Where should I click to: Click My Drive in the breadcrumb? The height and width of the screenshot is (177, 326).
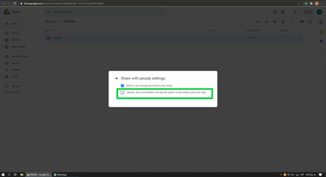click(x=51, y=22)
